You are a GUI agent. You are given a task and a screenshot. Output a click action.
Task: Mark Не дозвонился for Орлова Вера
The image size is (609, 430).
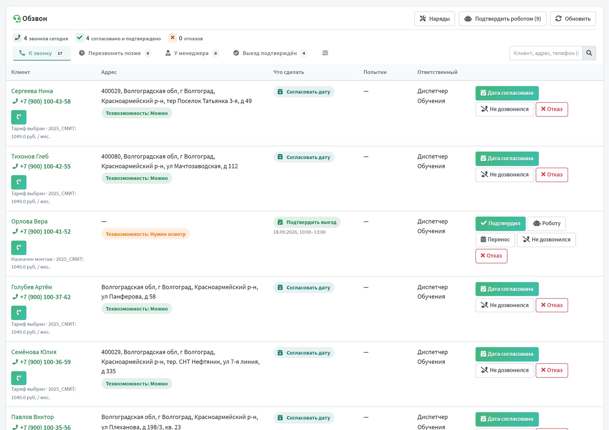click(546, 240)
